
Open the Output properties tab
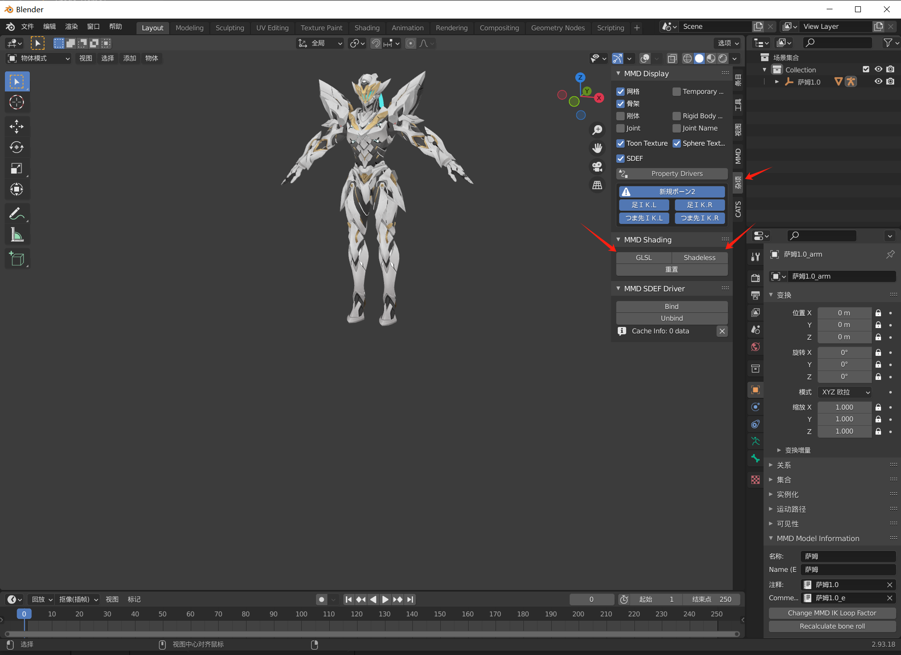pos(756,295)
